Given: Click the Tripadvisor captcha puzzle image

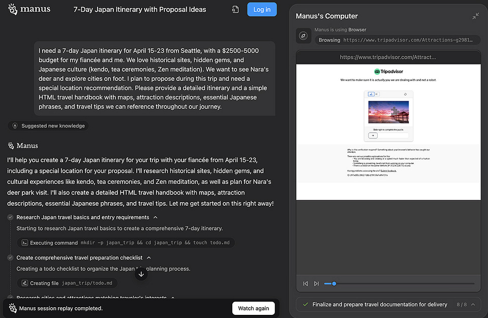Looking at the screenshot, I should coord(388,112).
